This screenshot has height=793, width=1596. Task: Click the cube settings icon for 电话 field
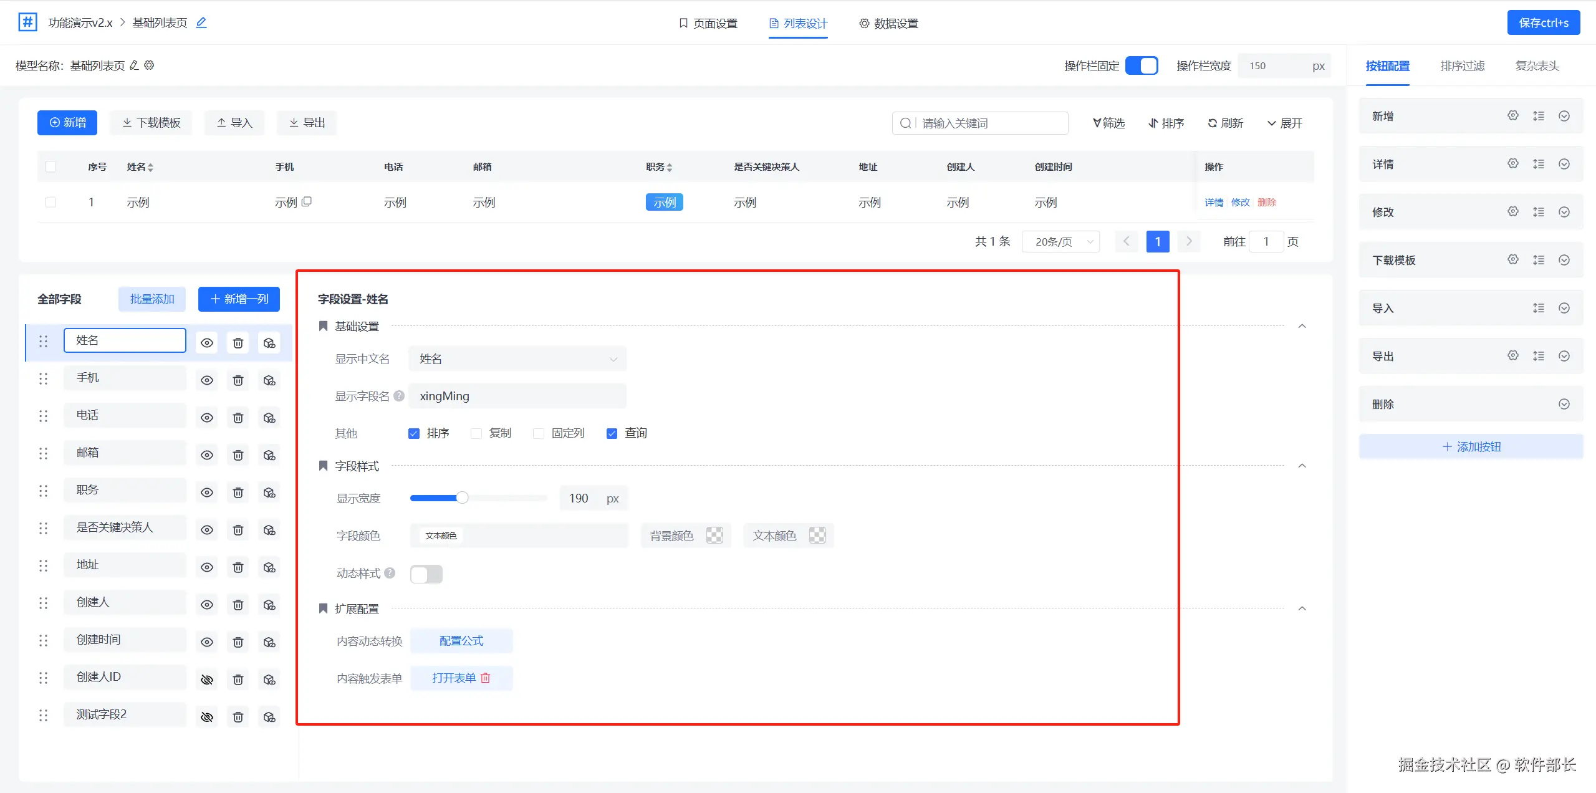click(x=269, y=418)
